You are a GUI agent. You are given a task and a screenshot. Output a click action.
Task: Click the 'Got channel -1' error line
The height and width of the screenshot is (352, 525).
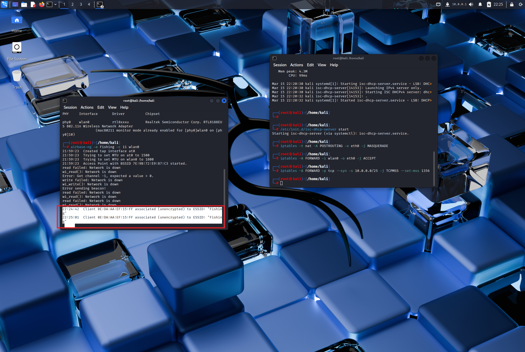coord(108,176)
